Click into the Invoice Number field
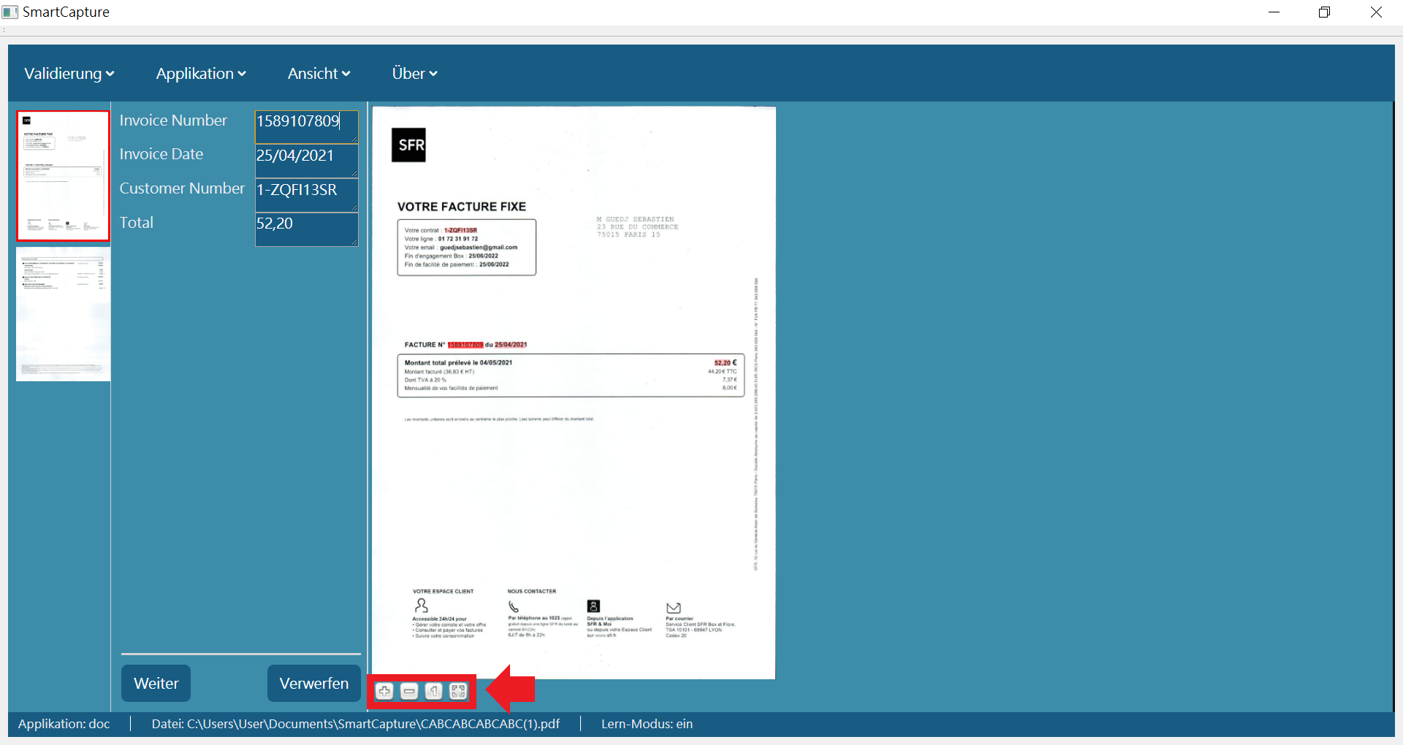Image resolution: width=1403 pixels, height=745 pixels. 306,126
